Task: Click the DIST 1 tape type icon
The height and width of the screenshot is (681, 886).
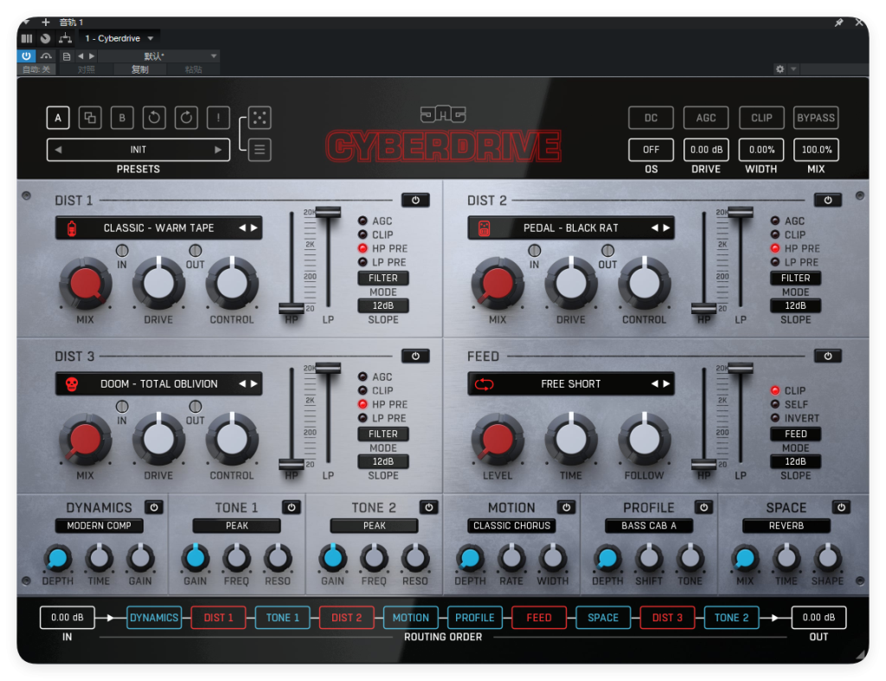Action: (72, 228)
